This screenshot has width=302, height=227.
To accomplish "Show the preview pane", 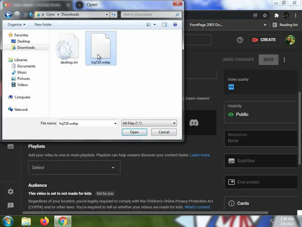I will click(165, 25).
